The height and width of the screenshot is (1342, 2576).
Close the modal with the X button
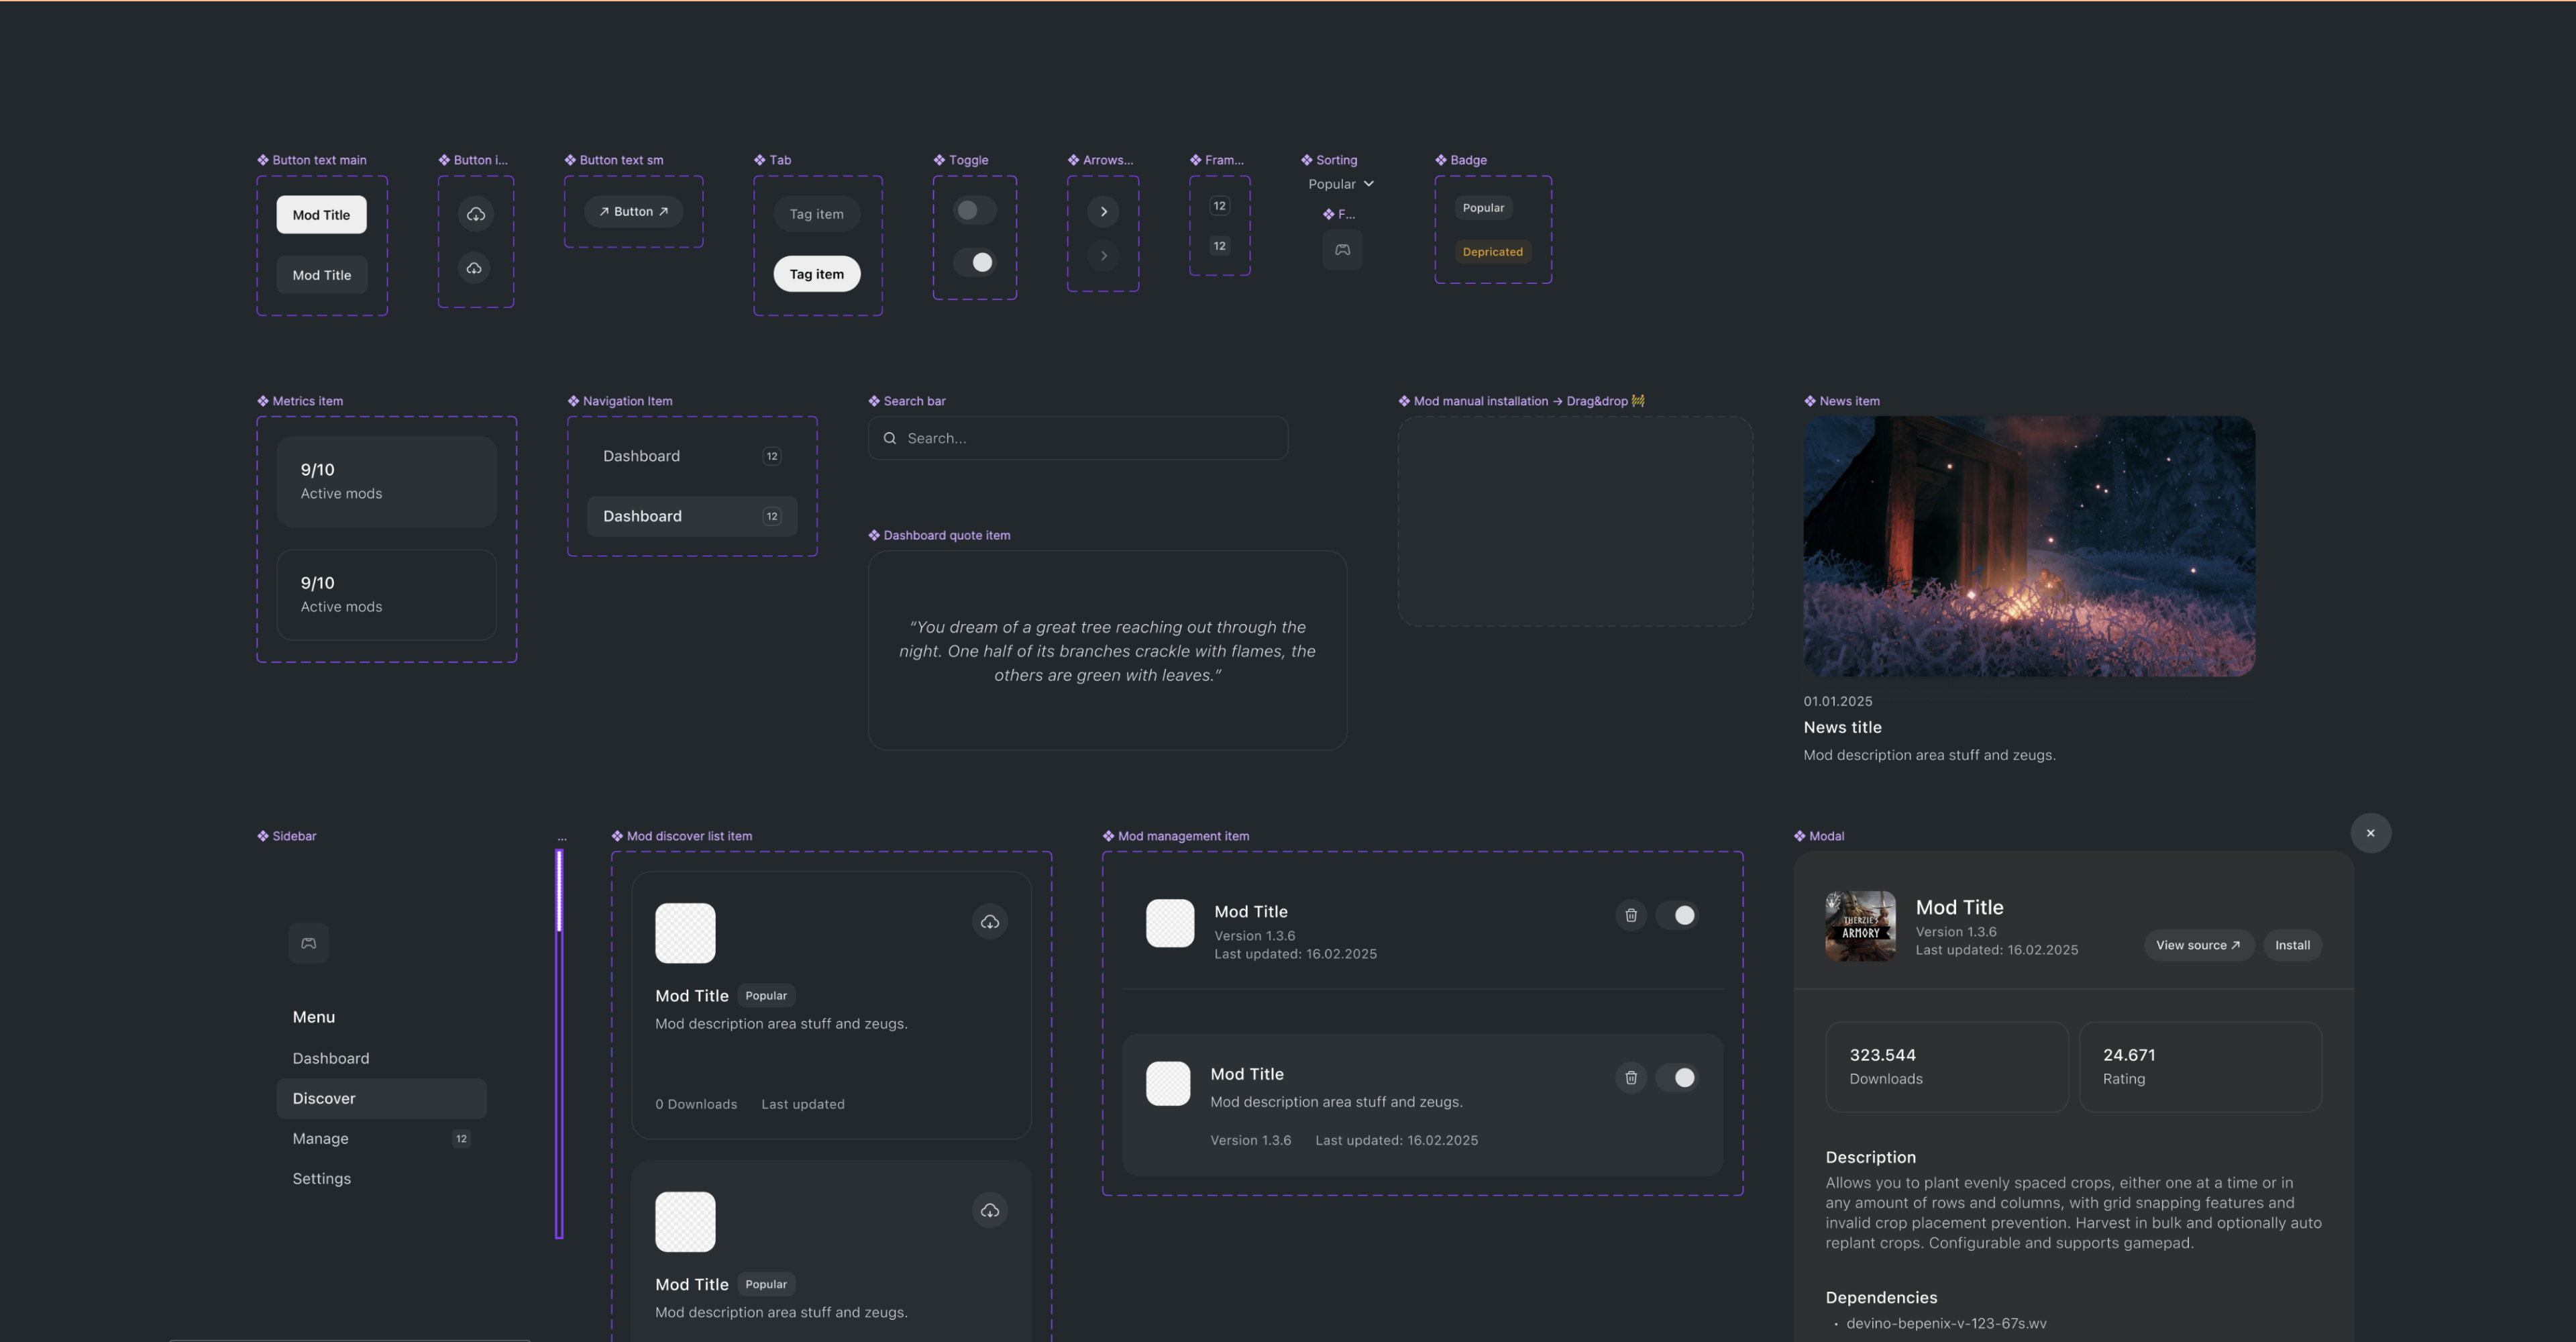point(2371,832)
